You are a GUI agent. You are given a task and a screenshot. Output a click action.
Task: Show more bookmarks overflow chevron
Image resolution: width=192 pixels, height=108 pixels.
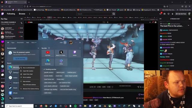177,10
